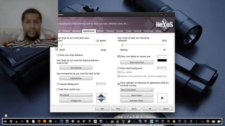Open Help from the dialog footer
Viewport: 225px width, 126px height.
(x=118, y=109)
